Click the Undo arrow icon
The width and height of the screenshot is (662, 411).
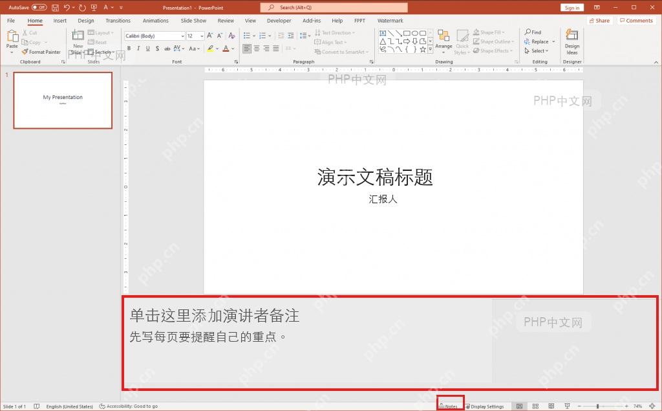tap(67, 8)
